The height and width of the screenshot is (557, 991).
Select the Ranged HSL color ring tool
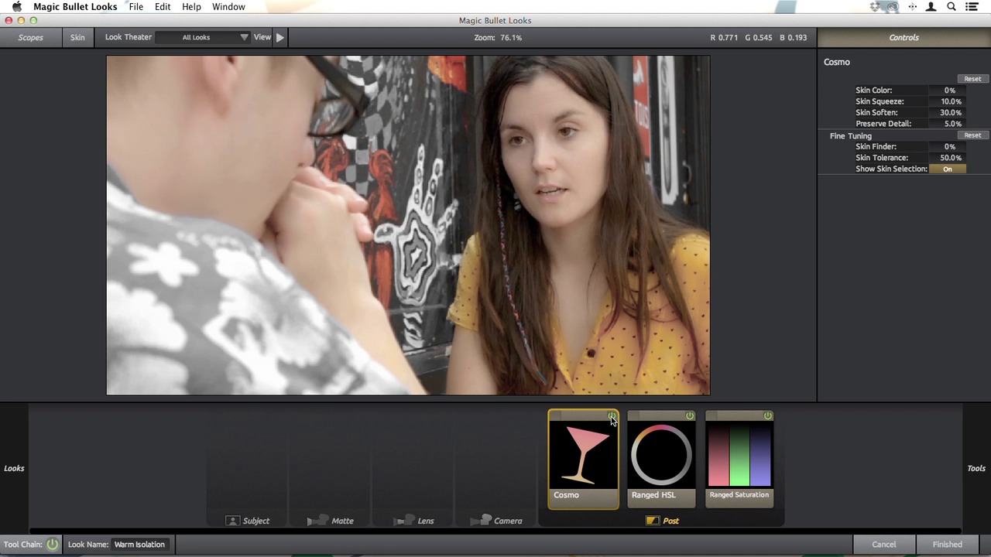point(661,456)
